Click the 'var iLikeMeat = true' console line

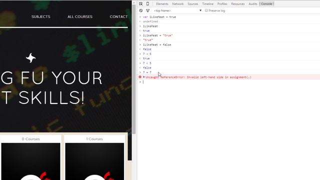point(159,17)
